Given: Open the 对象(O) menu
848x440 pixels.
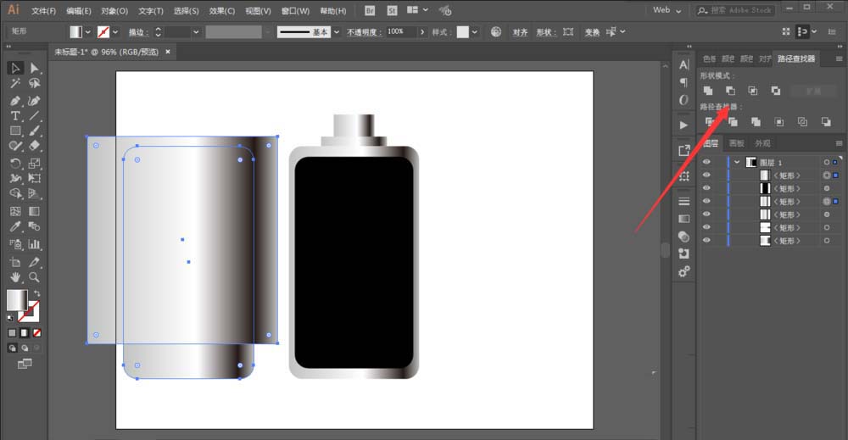Looking at the screenshot, I should click(x=114, y=11).
